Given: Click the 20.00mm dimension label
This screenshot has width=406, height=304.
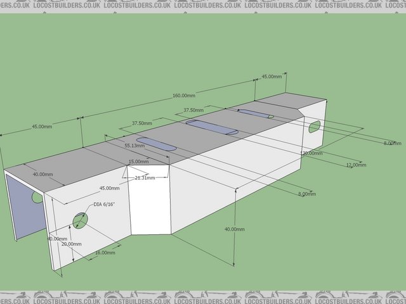Looking at the screenshot, I should pyautogui.click(x=71, y=244).
